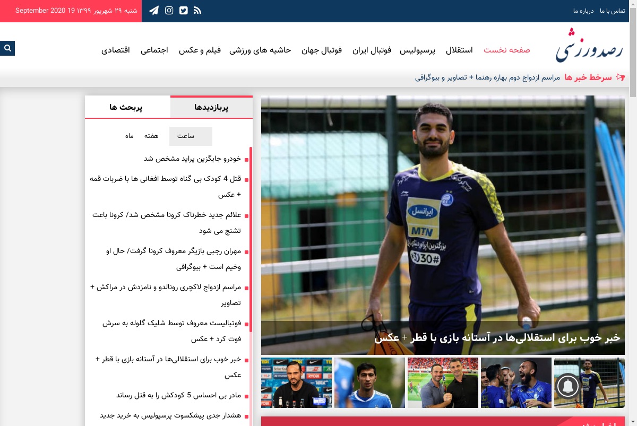Click the notification bell icon
The image size is (637, 426).
pyautogui.click(x=567, y=387)
